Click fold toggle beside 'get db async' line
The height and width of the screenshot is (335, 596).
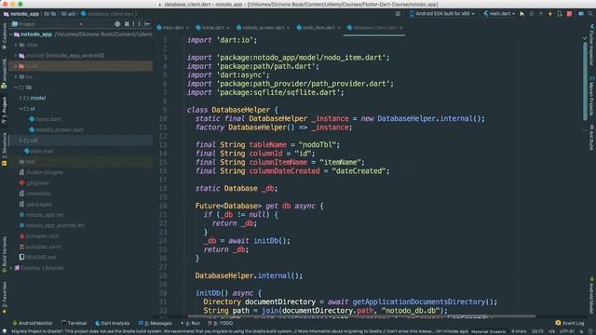(184, 206)
